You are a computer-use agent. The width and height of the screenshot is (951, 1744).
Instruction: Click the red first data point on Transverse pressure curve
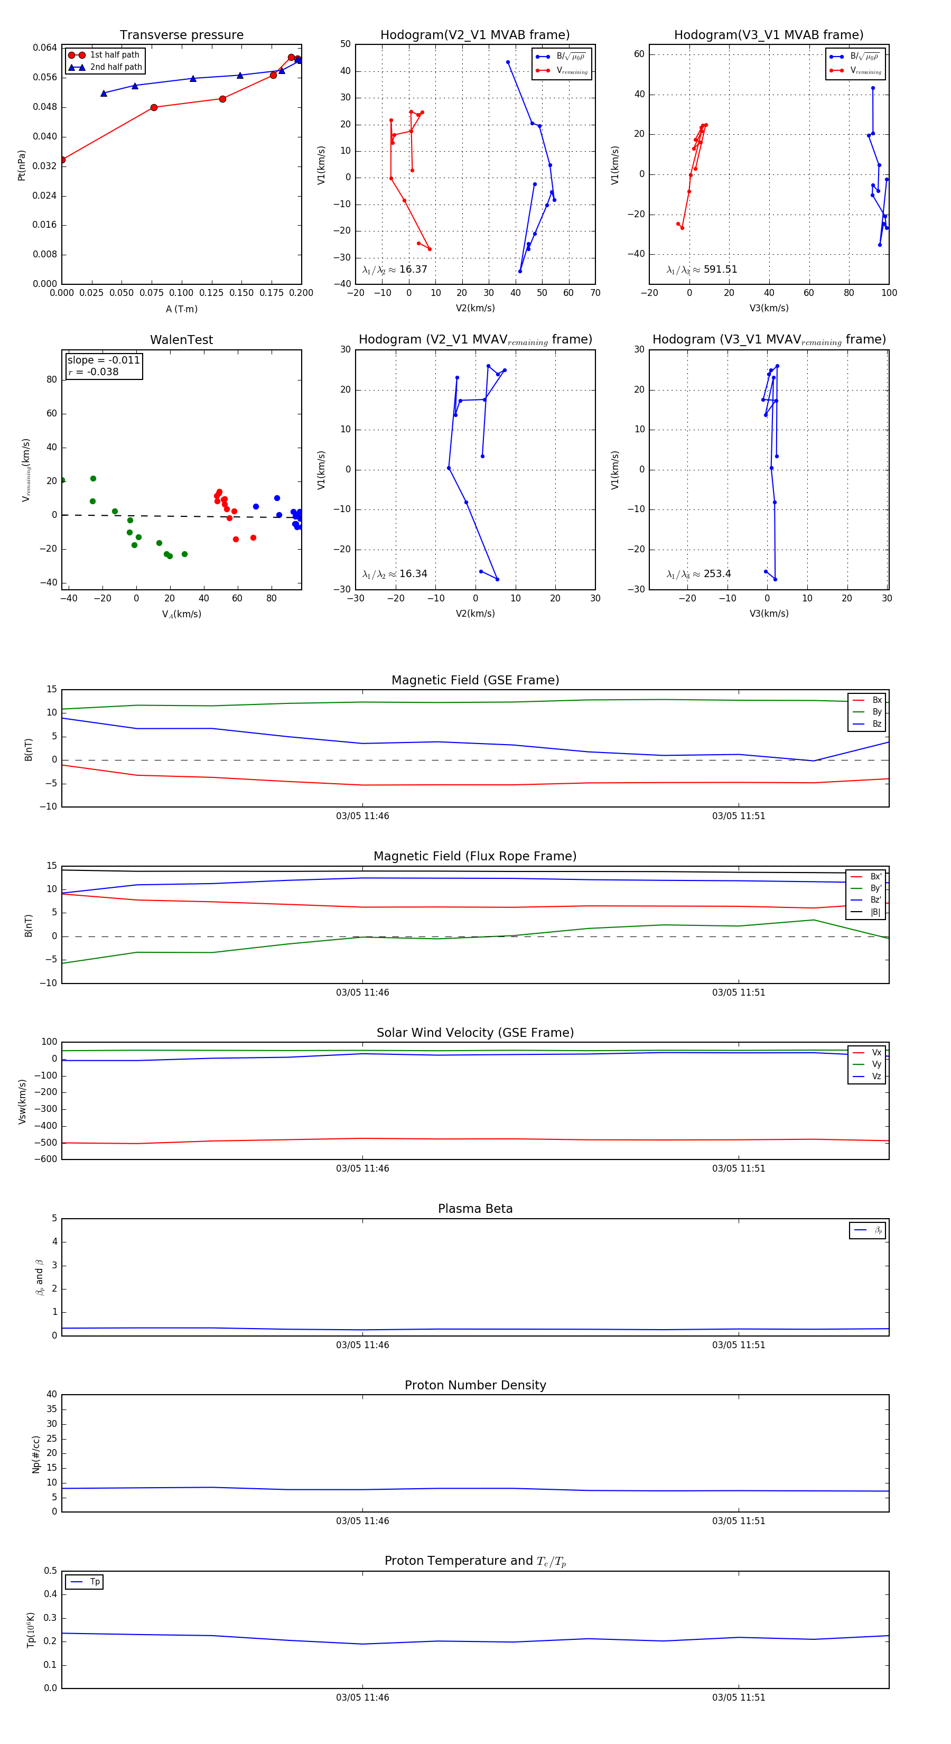pos(62,160)
